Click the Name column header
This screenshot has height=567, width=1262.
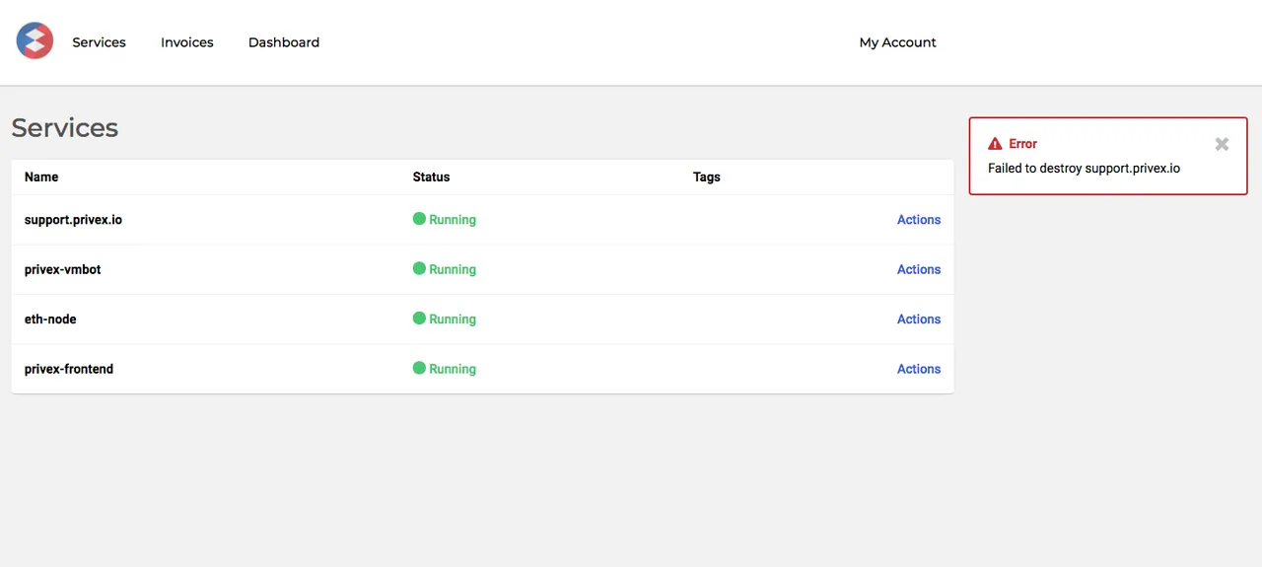41,177
